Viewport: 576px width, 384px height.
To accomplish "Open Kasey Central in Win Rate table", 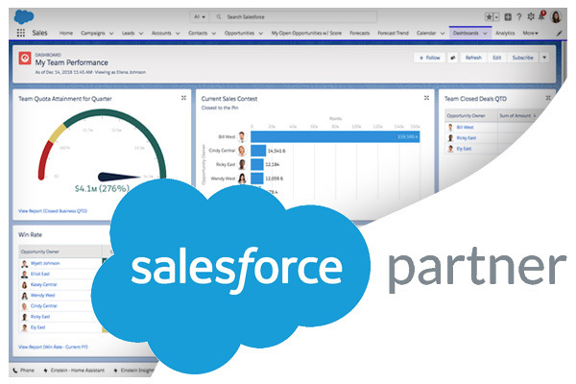I will coord(44,284).
